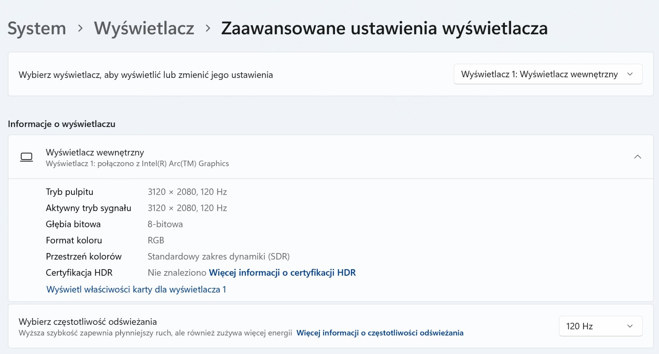The height and width of the screenshot is (354, 659).
Task: Click the chevron in display selector dropdown
Action: pos(630,74)
